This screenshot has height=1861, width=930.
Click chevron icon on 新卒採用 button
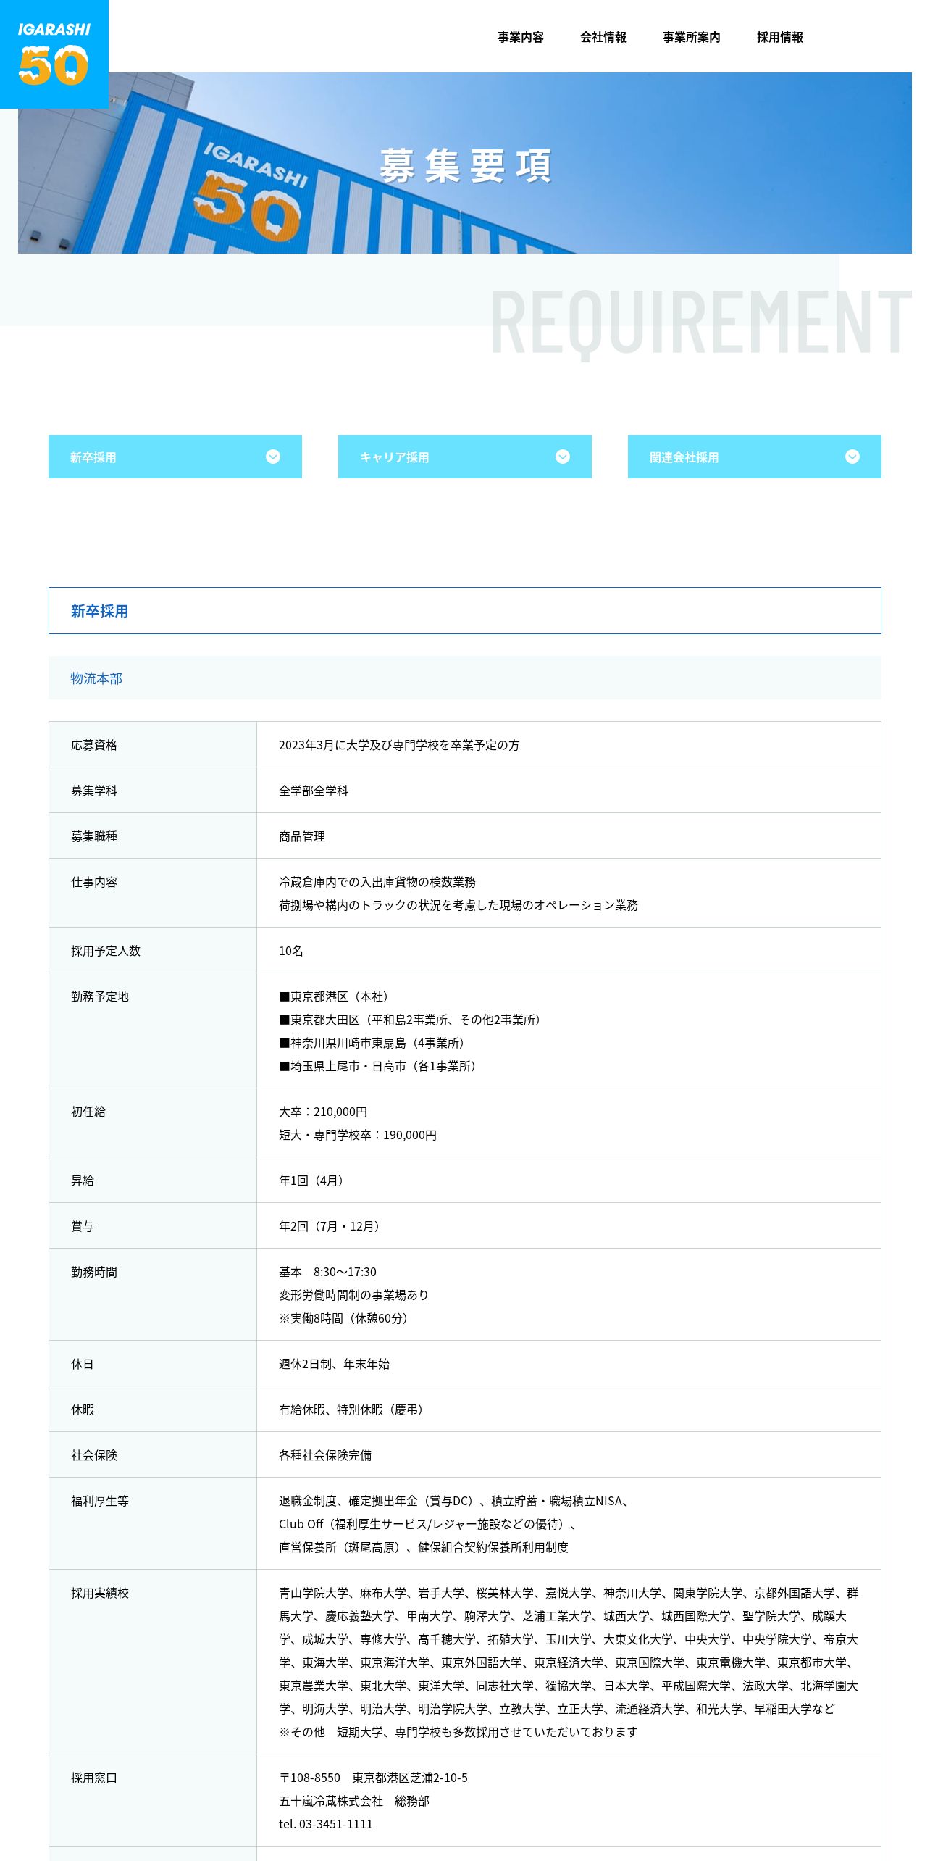click(x=273, y=457)
